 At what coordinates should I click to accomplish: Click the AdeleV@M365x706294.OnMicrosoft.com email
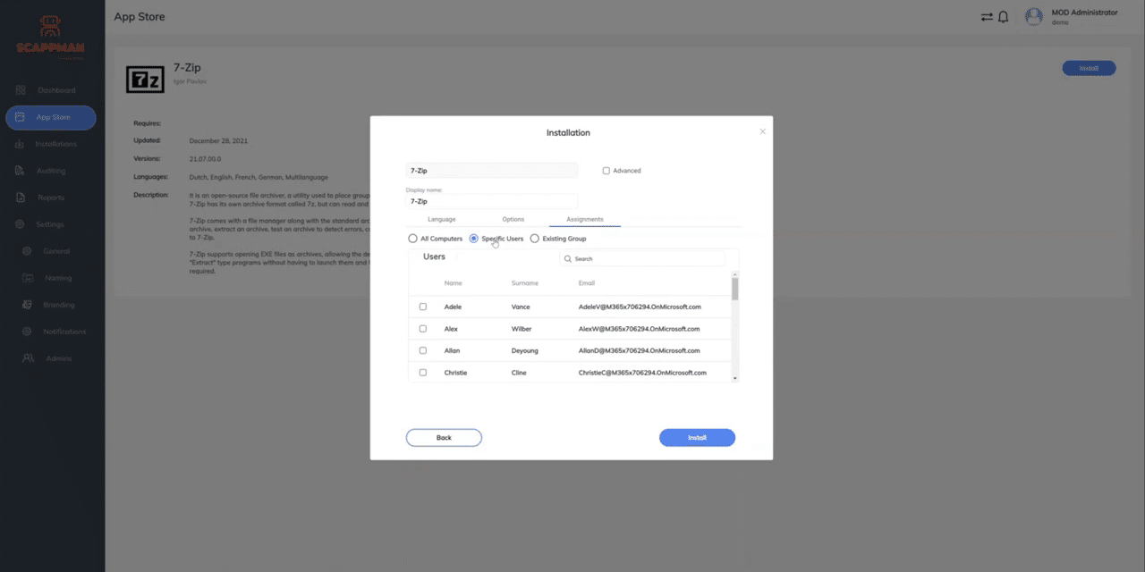[x=640, y=307]
